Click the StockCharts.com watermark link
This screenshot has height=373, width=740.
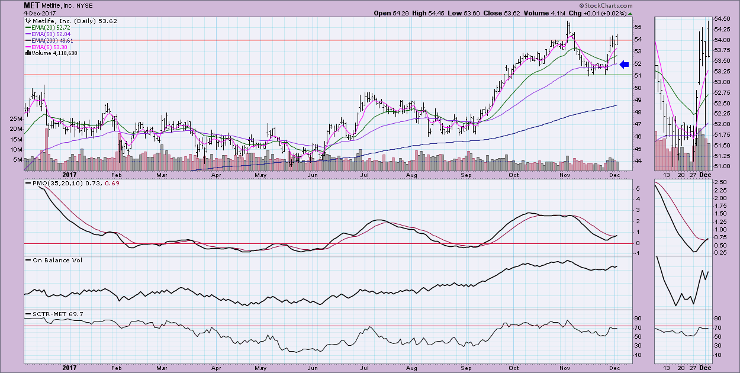[x=605, y=5]
